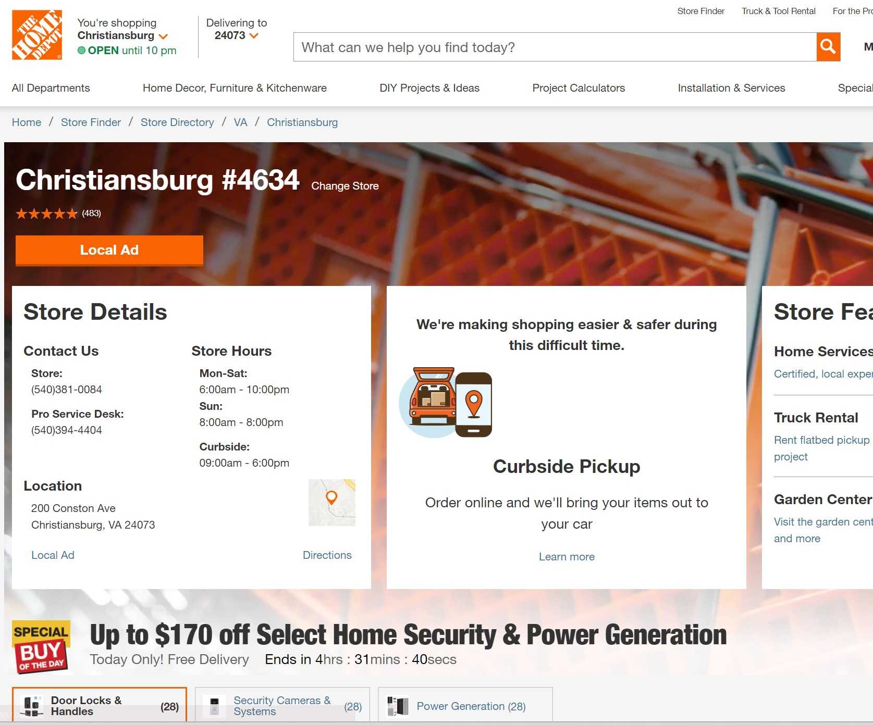The image size is (873, 725).
Task: Click the Certified, local experts link
Action: pyautogui.click(x=823, y=374)
